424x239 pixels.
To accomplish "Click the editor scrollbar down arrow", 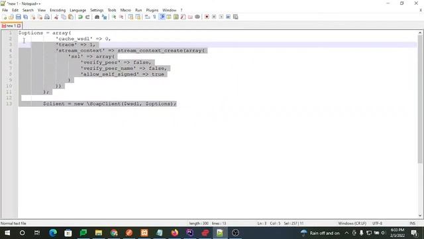I will 420,216.
